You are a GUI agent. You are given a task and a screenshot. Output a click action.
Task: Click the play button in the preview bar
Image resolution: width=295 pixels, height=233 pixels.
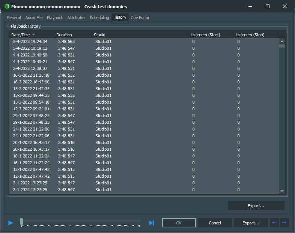click(11, 223)
